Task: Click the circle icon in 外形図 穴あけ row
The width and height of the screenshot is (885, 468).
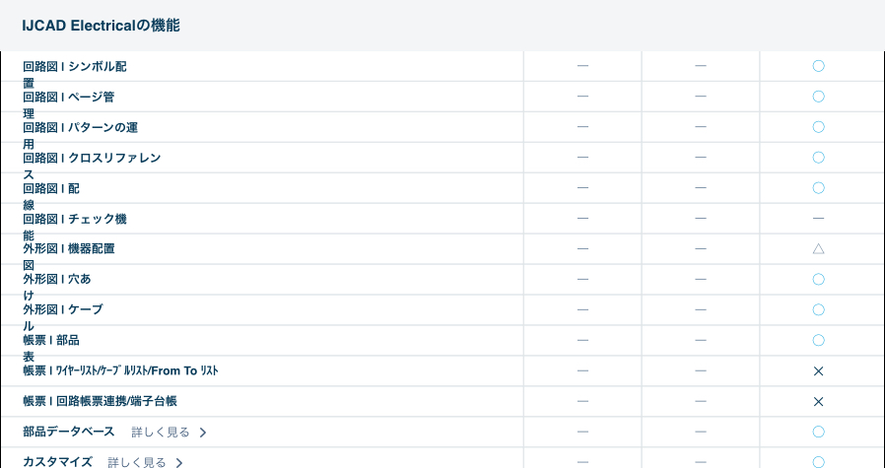Action: tap(818, 280)
